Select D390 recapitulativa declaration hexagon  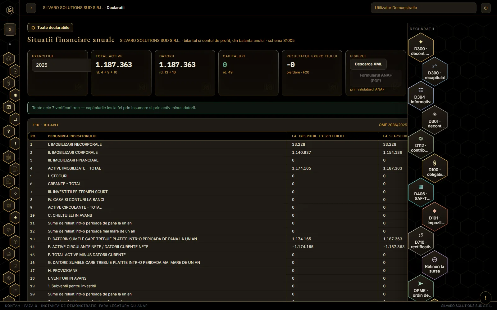click(x=435, y=72)
